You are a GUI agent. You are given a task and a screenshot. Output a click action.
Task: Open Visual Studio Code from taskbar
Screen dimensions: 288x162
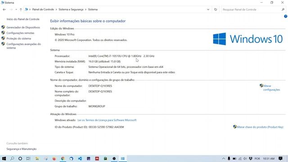click(x=80, y=158)
